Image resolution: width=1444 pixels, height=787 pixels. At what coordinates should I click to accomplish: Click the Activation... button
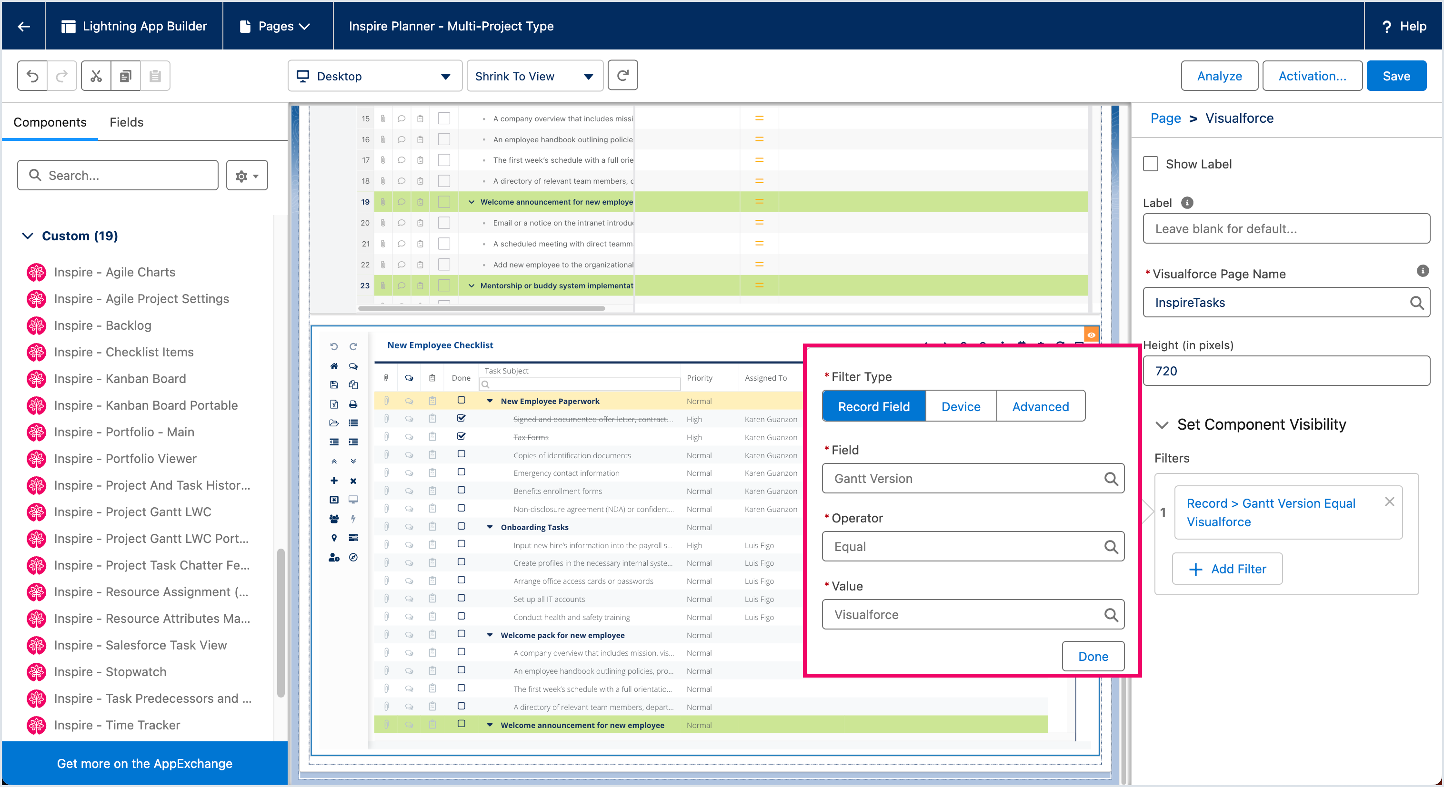[1312, 76]
